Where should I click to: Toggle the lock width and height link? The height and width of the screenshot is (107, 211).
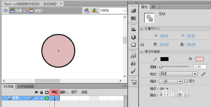click(x=142, y=45)
